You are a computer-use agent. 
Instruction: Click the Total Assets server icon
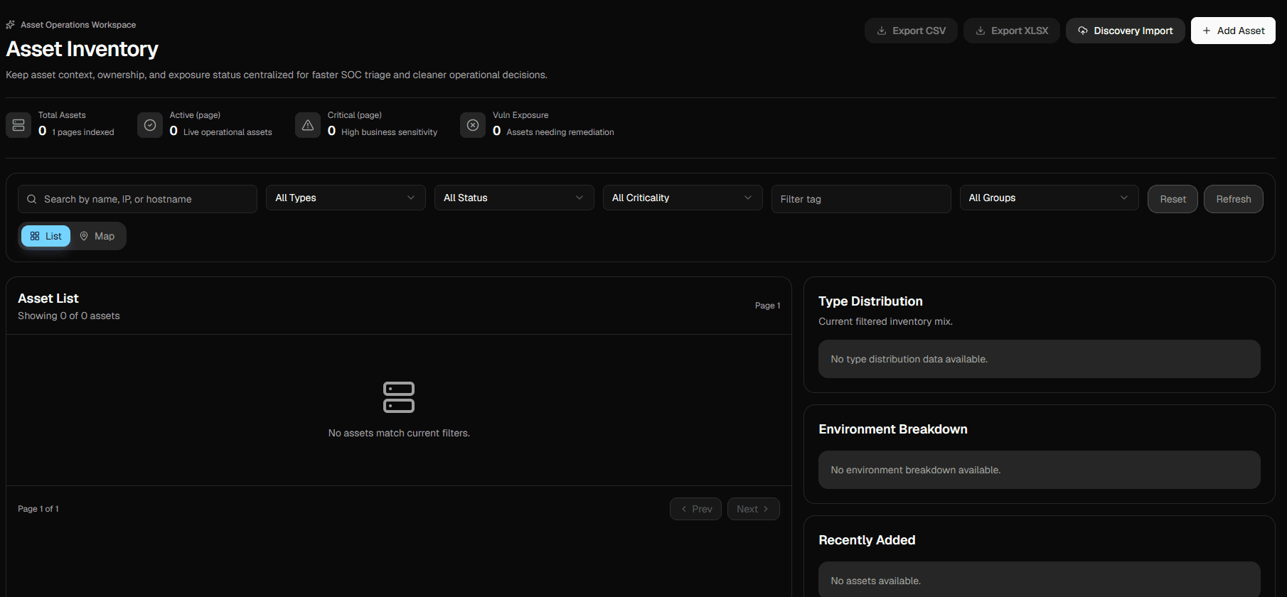pos(18,125)
